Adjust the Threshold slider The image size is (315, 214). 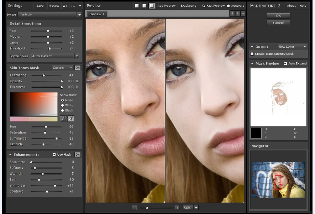pos(49,49)
